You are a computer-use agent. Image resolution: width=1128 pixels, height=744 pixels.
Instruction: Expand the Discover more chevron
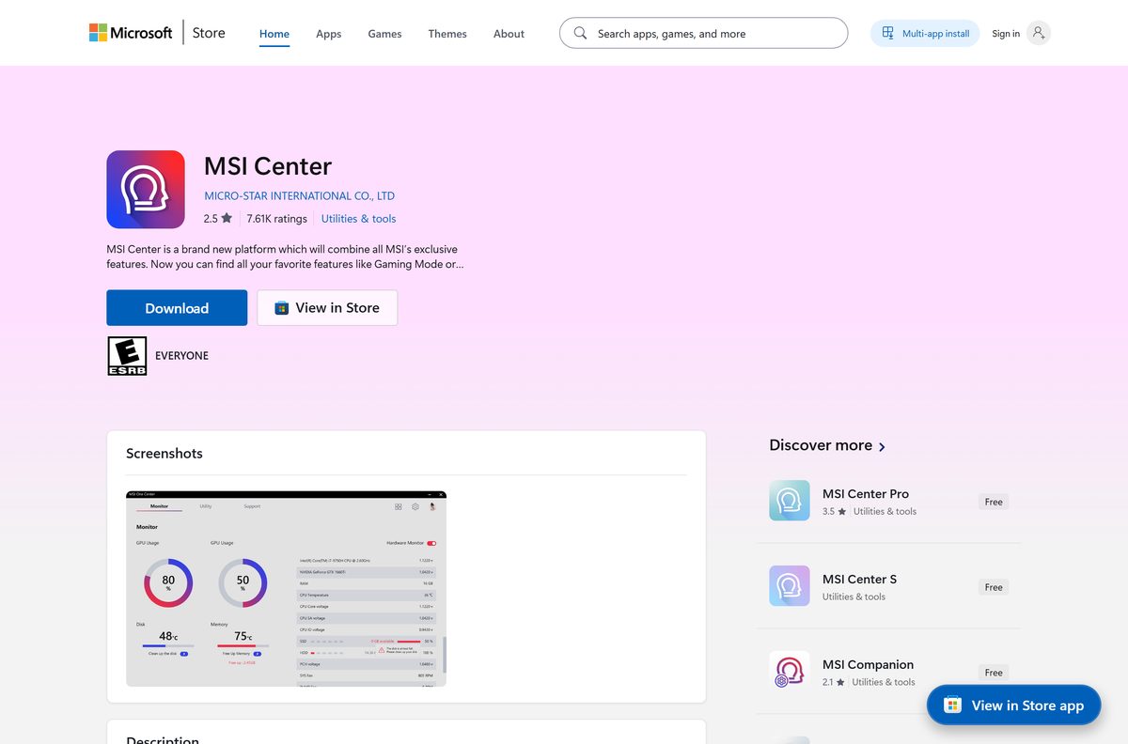pos(882,447)
